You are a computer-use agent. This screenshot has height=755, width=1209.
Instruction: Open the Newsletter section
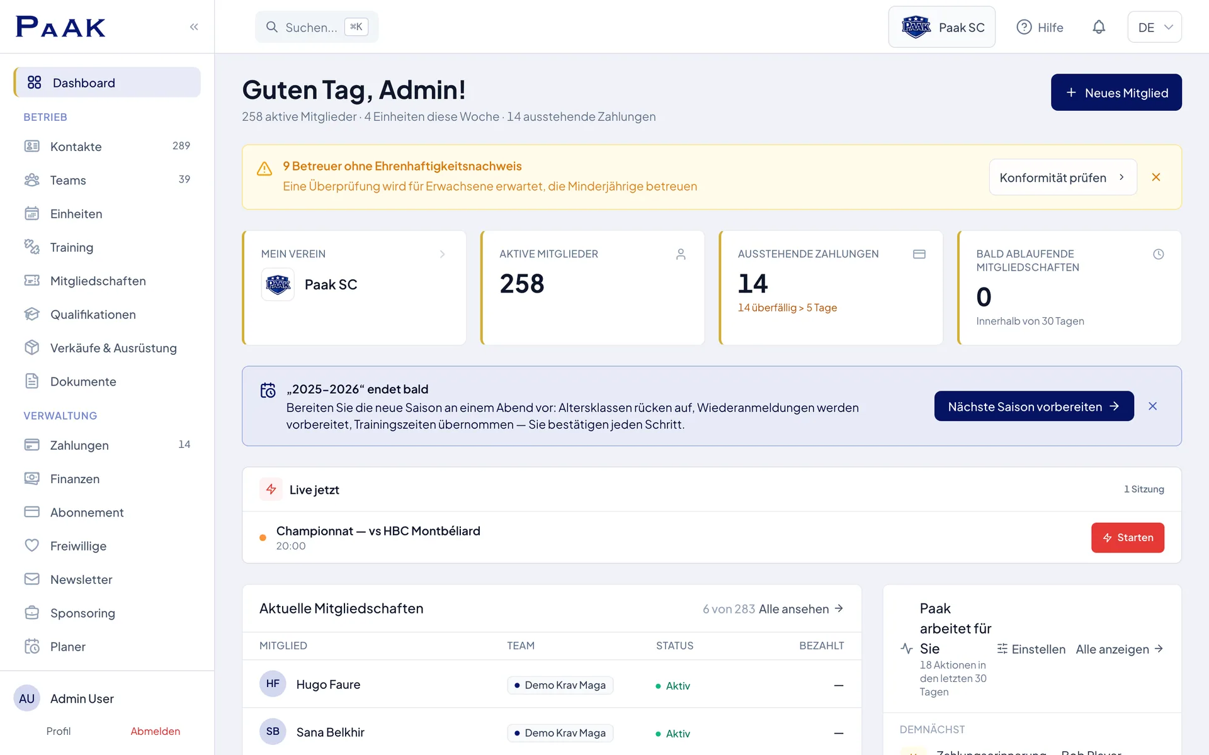pyautogui.click(x=107, y=579)
